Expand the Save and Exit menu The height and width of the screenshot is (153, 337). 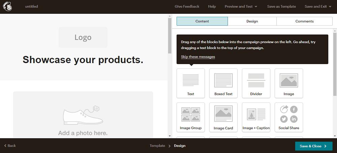point(318,6)
